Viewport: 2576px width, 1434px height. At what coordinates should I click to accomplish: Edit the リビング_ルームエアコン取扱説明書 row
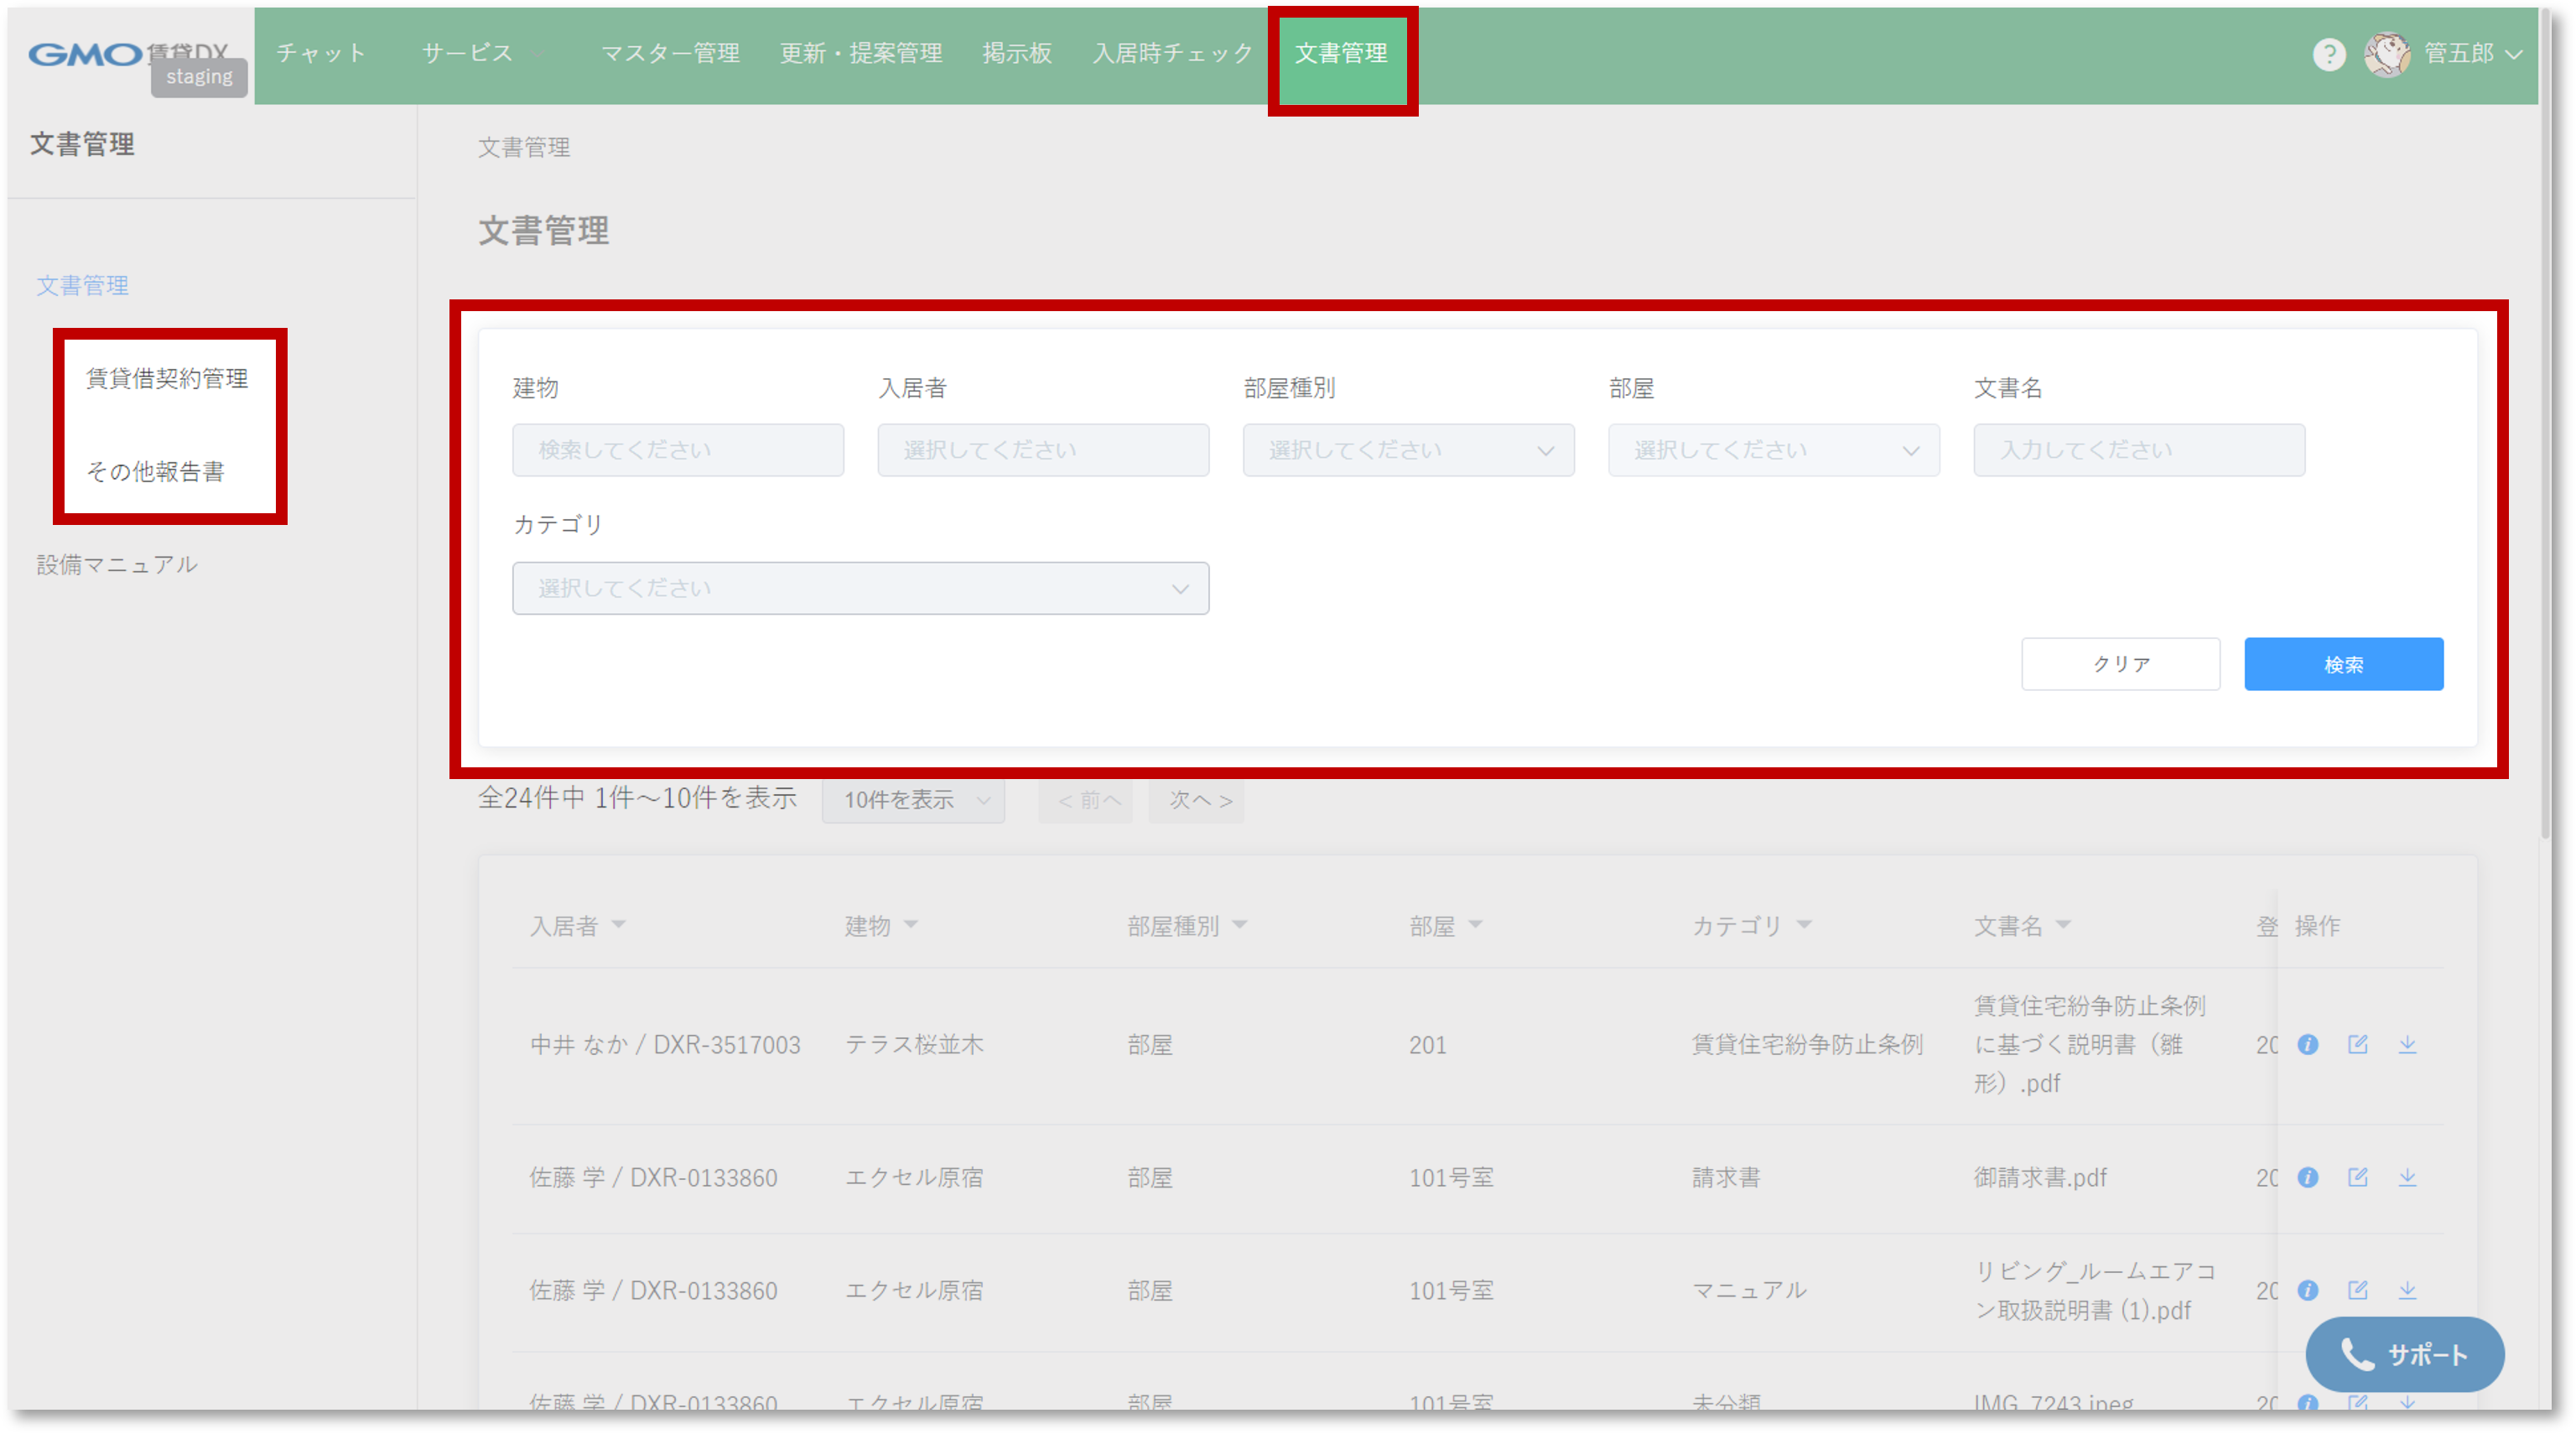click(x=2357, y=1290)
